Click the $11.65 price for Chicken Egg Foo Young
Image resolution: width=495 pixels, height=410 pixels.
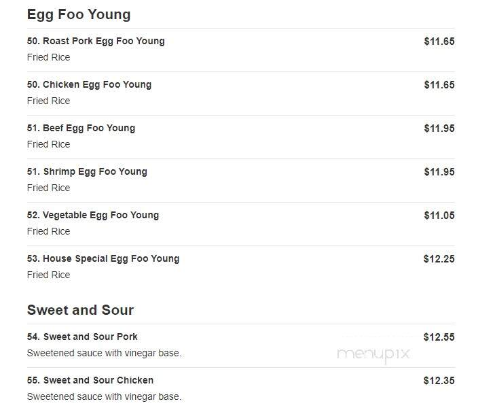pos(439,85)
